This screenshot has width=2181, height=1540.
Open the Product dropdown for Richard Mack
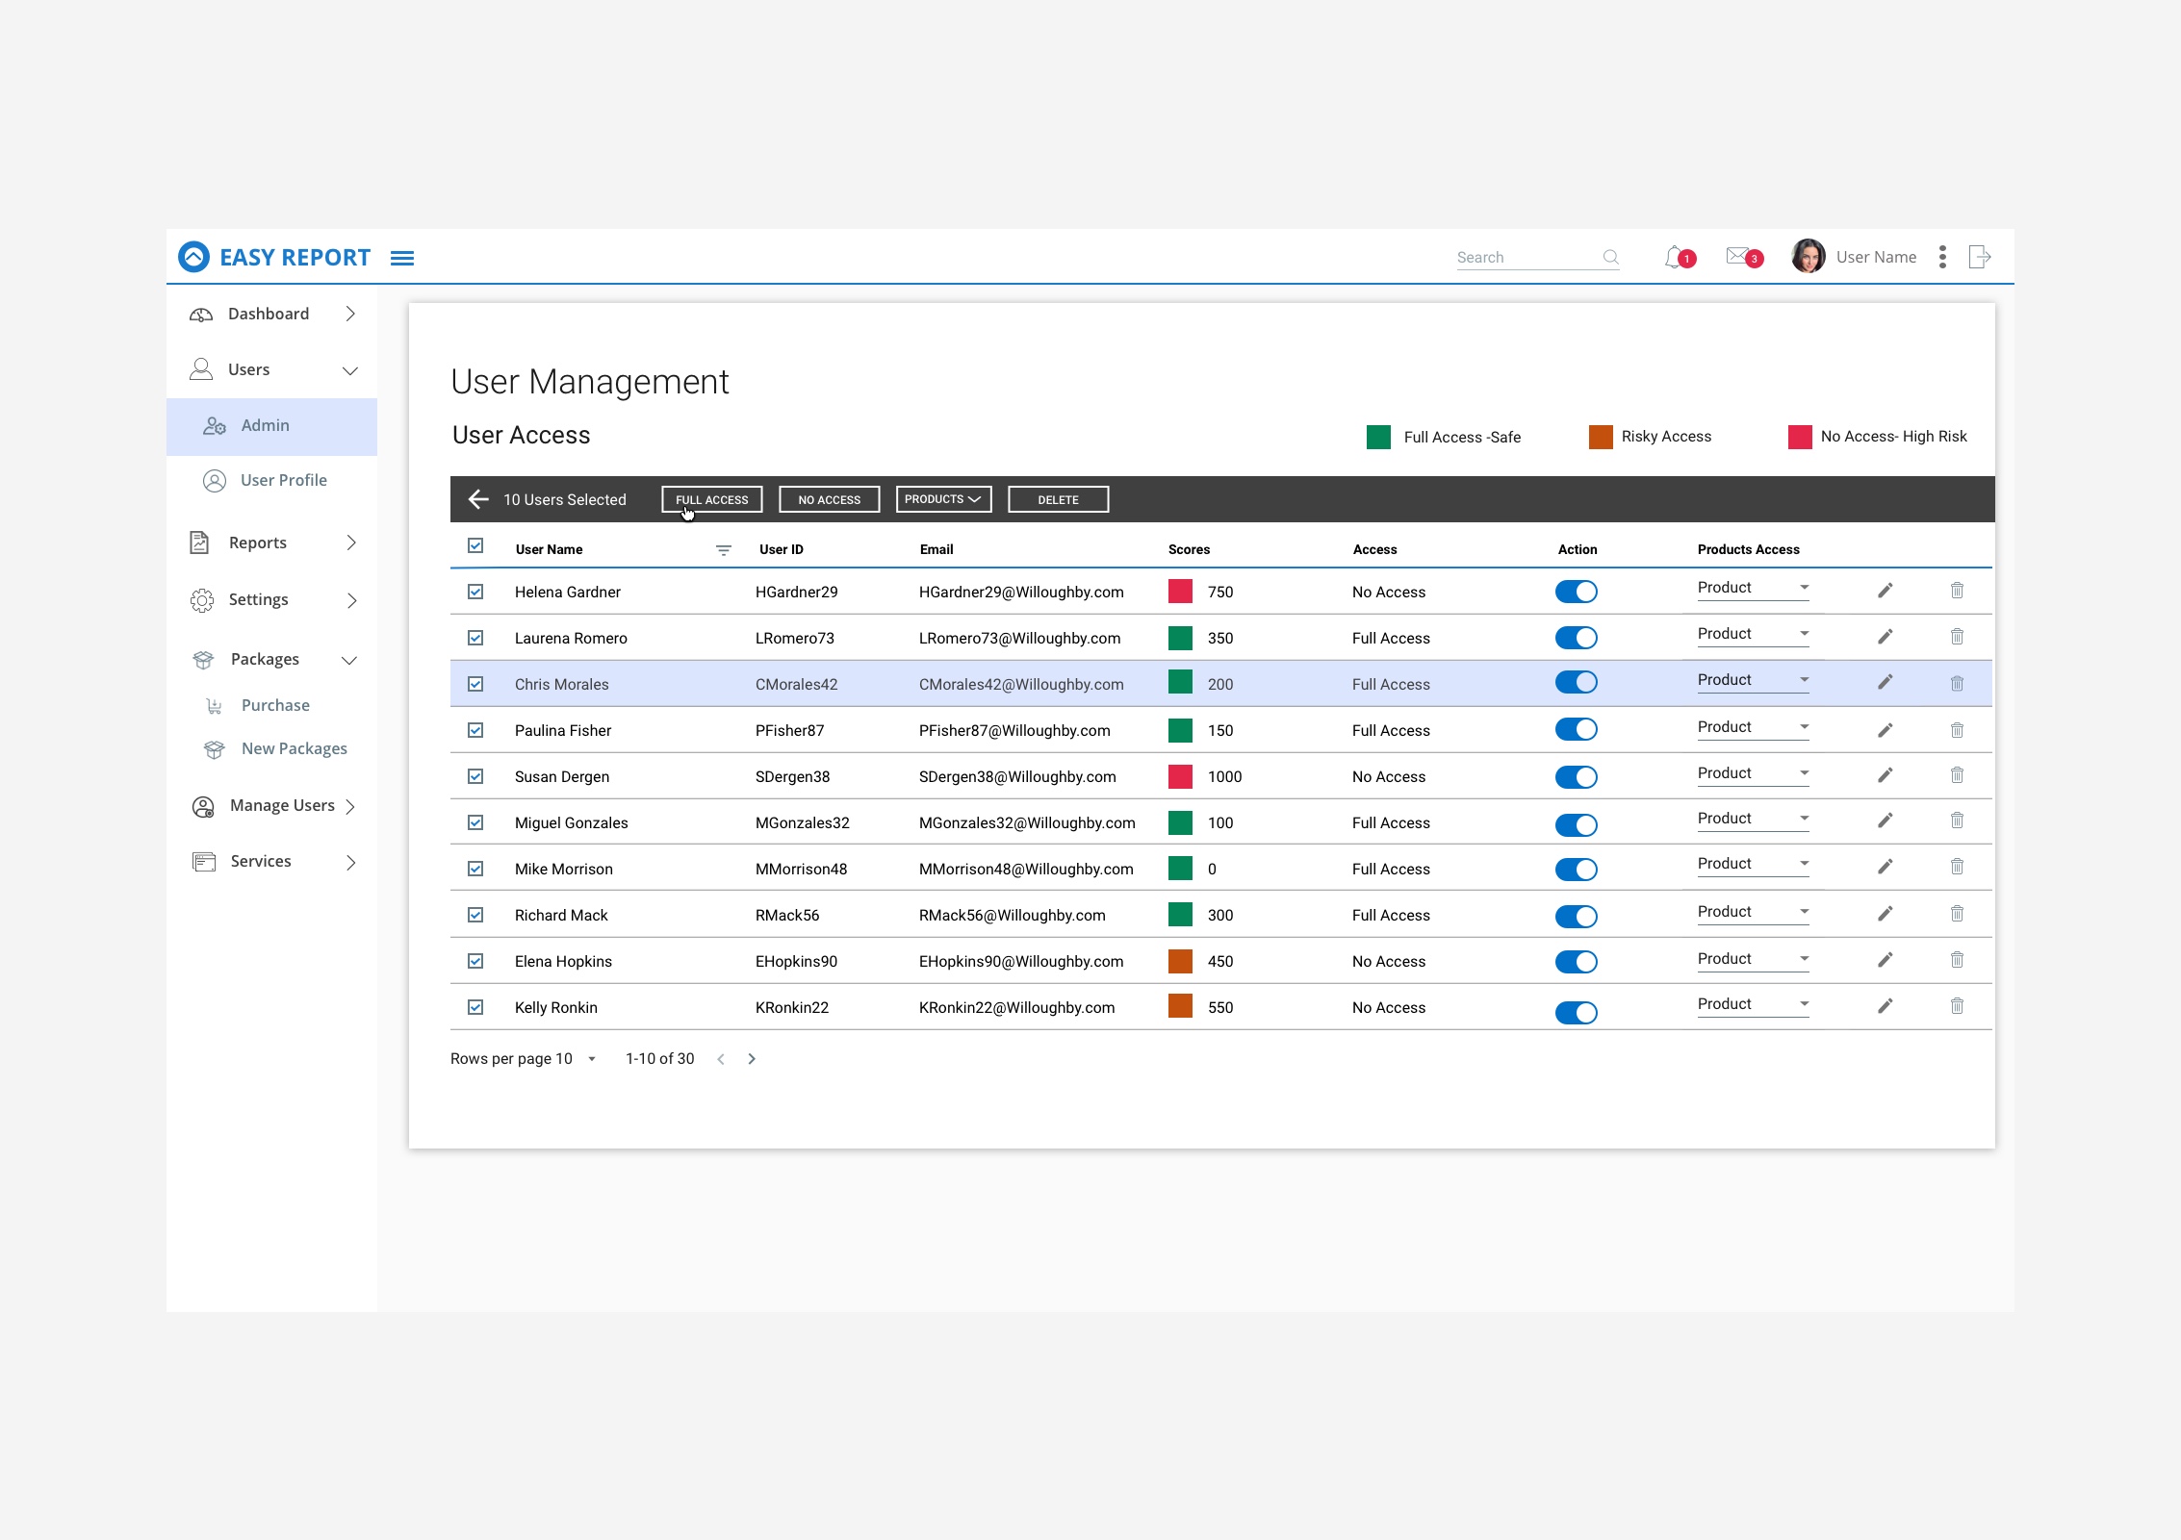point(1753,913)
